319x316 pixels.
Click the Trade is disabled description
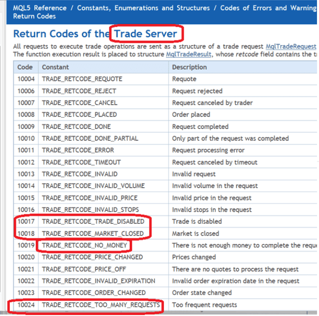click(x=197, y=221)
